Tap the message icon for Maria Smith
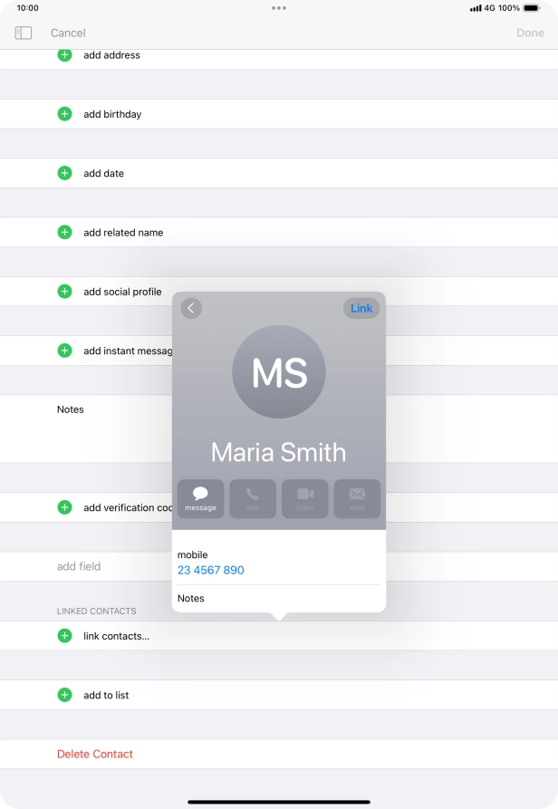This screenshot has height=809, width=558. tap(200, 498)
